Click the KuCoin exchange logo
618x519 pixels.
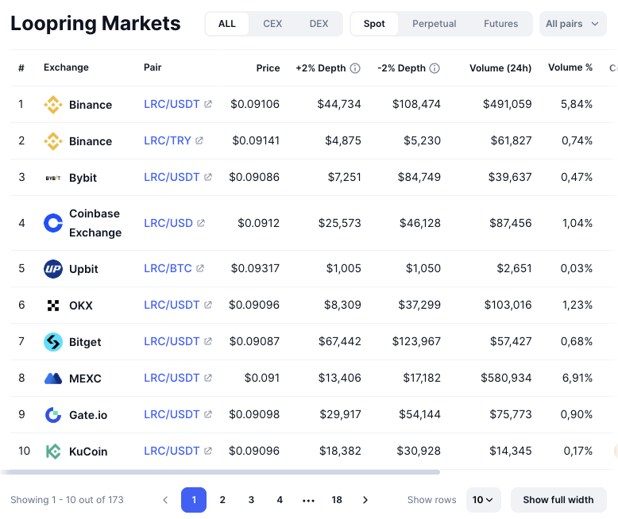click(x=52, y=452)
